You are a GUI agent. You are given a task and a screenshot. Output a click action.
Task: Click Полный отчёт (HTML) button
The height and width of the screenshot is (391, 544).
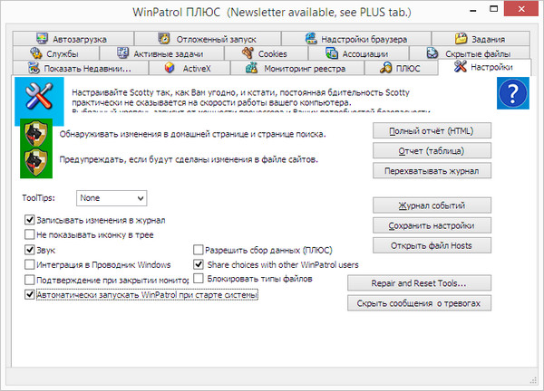[x=432, y=131]
